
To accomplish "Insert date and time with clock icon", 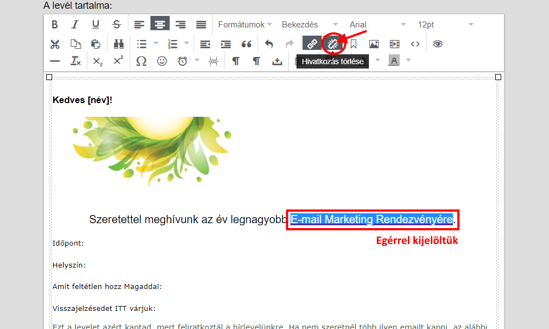I will click(x=182, y=61).
